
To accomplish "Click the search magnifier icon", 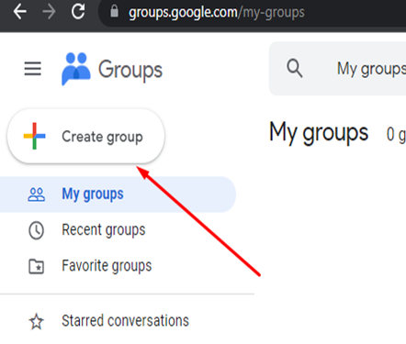I will 294,68.
